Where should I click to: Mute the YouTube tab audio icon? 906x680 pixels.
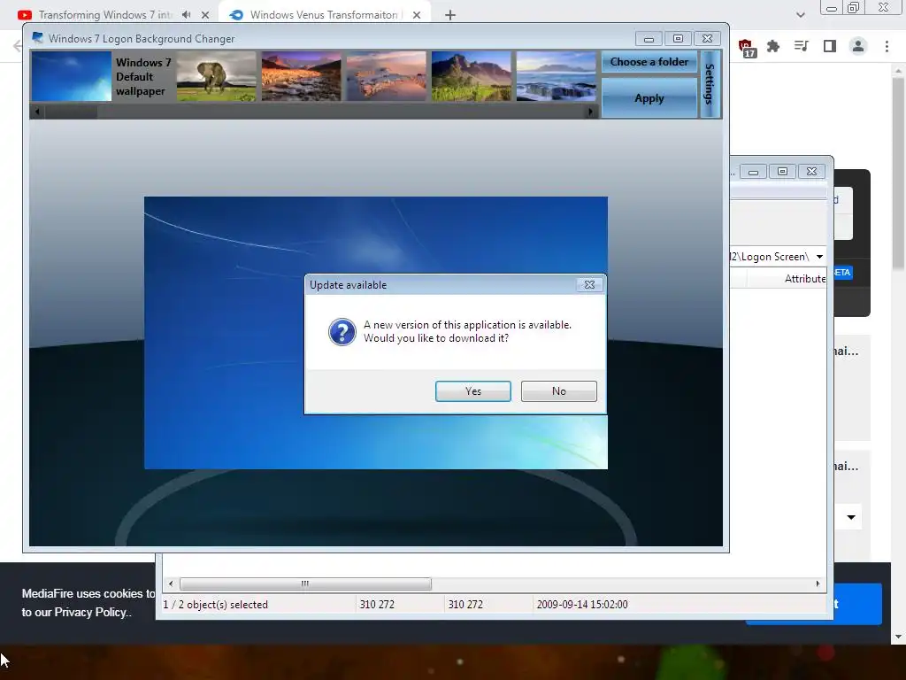tap(186, 15)
